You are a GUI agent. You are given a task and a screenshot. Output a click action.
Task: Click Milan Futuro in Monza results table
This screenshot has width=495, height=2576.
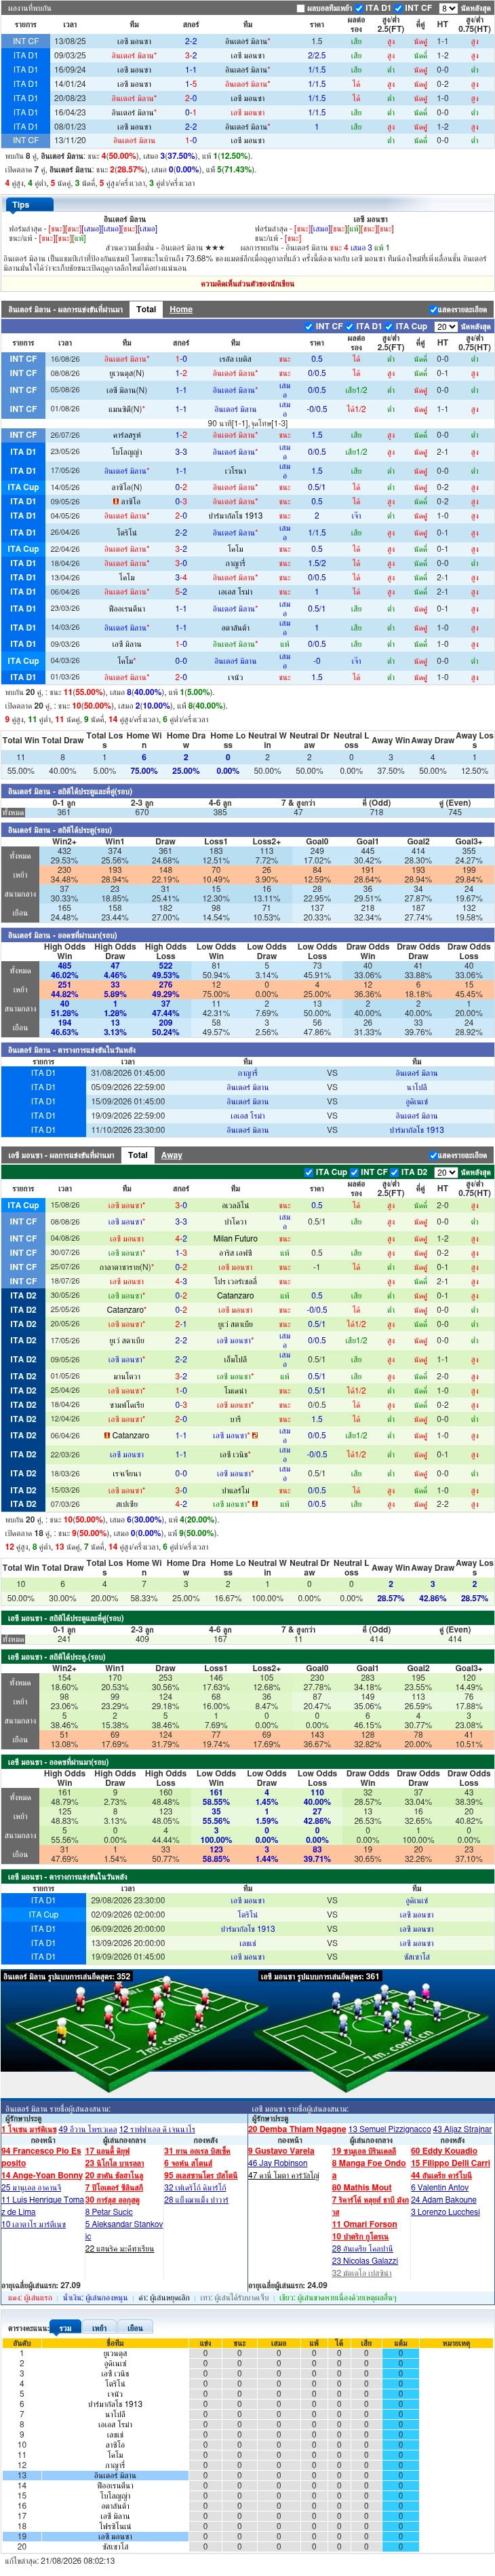point(235,1238)
